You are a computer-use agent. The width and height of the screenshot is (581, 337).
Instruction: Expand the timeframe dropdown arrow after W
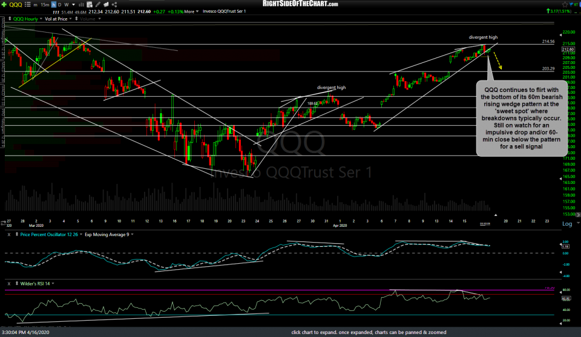[73, 5]
